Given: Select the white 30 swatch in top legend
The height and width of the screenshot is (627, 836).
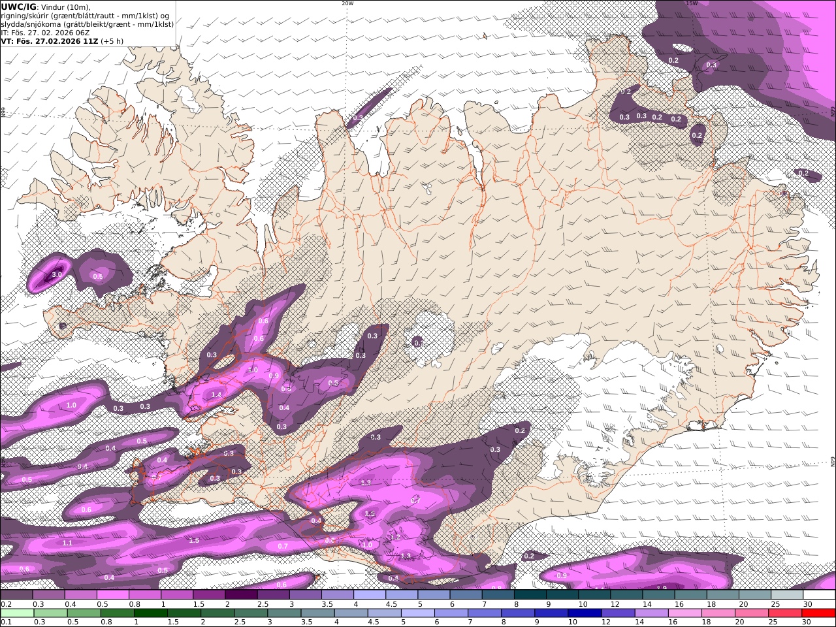Looking at the screenshot, I should click(x=819, y=595).
